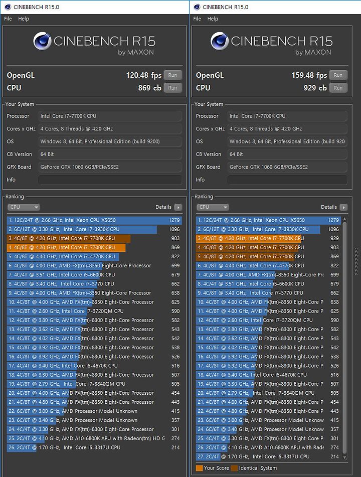
Task: Select i7-3840QM ranking row in left window
Action: tap(94, 384)
